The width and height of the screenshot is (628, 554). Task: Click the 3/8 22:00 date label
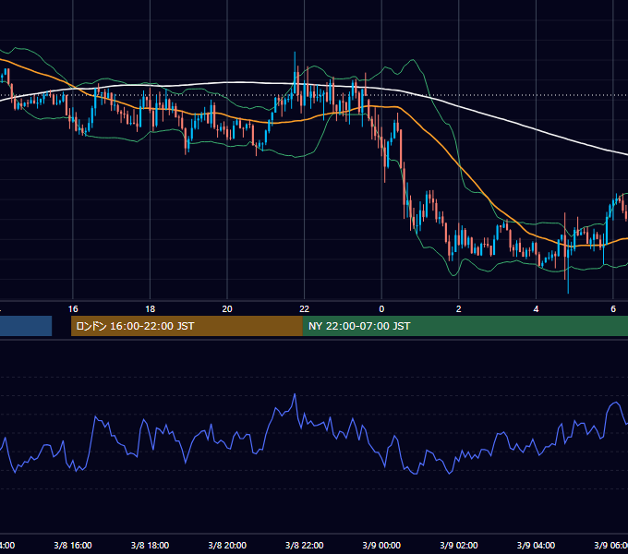point(305,545)
